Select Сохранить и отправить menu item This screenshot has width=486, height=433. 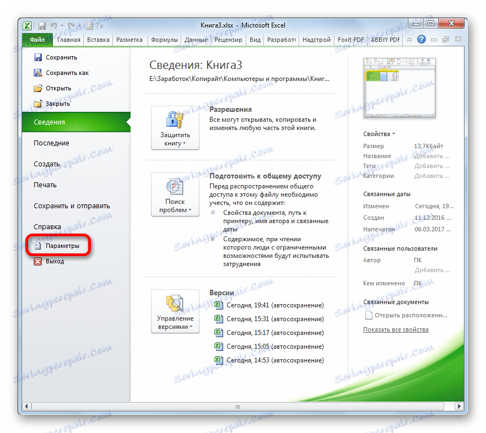(x=72, y=206)
